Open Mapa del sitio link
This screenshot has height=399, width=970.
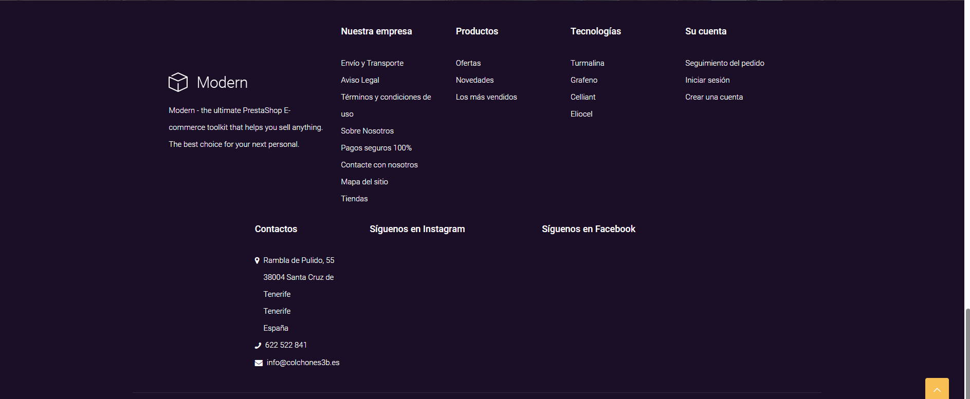pos(364,182)
